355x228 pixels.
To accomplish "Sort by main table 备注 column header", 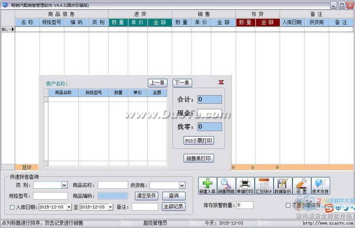I will [341, 22].
